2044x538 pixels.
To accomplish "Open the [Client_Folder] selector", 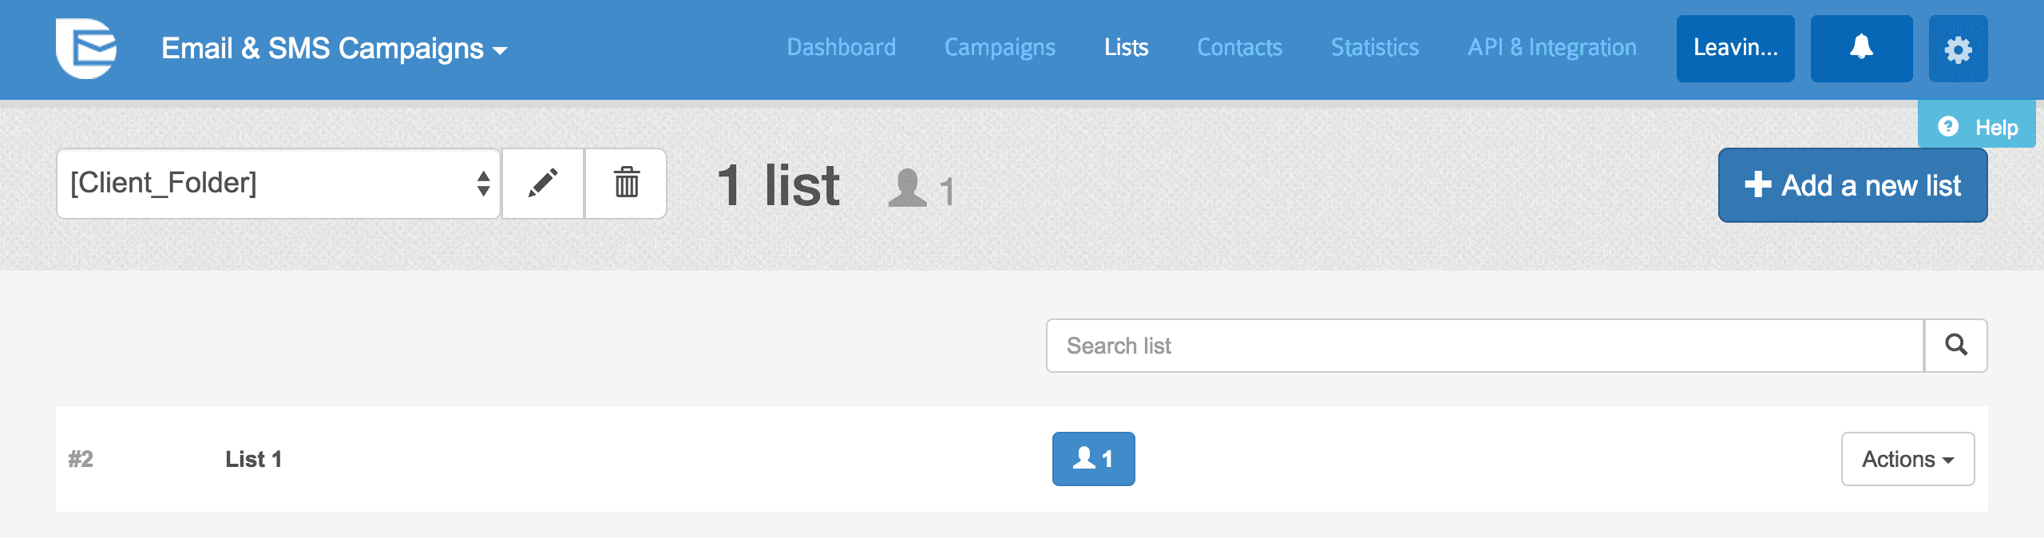I will click(x=278, y=184).
